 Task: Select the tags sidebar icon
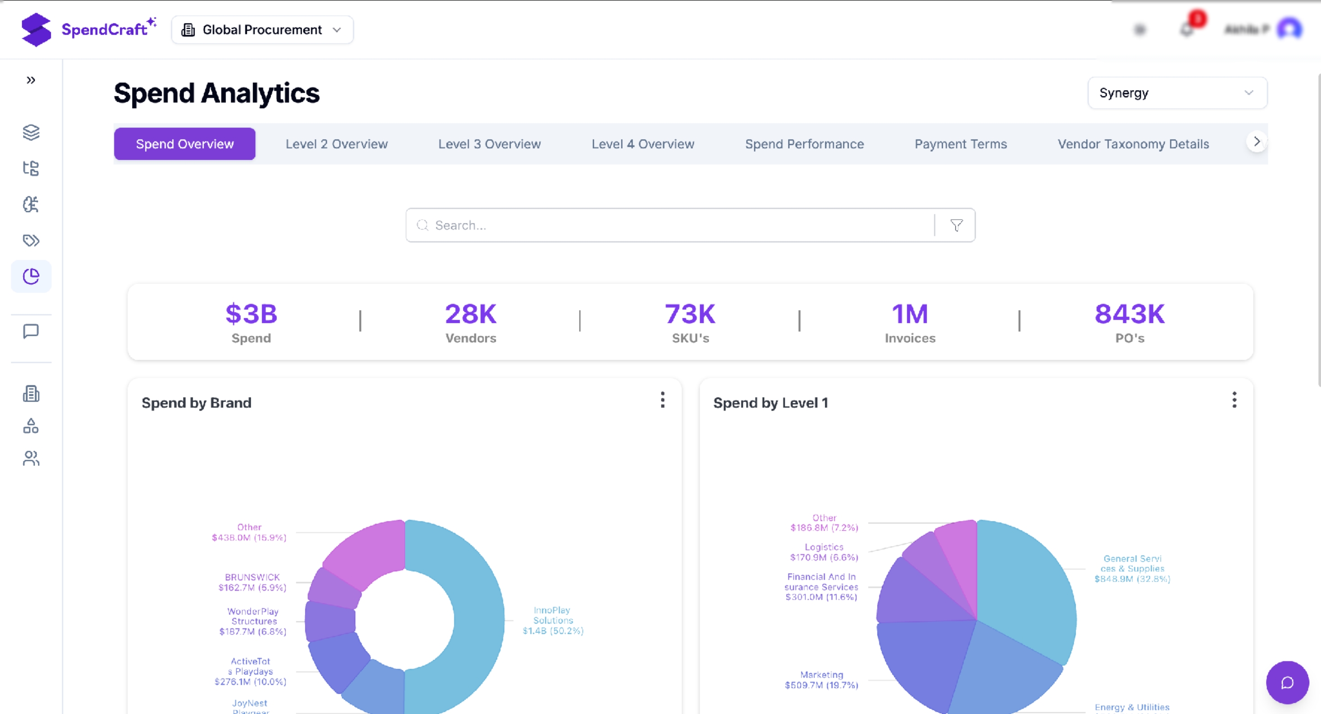[x=31, y=240]
